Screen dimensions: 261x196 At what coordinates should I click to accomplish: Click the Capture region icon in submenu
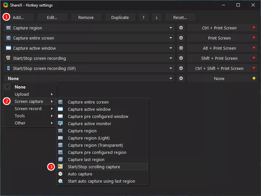(60, 131)
